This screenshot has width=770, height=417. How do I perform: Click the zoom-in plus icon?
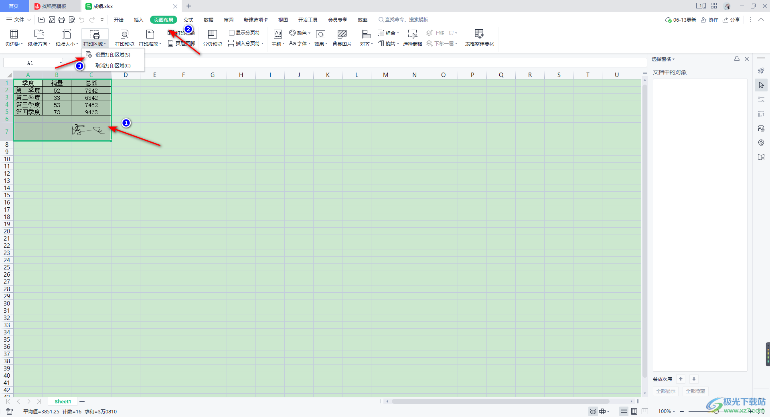750,411
